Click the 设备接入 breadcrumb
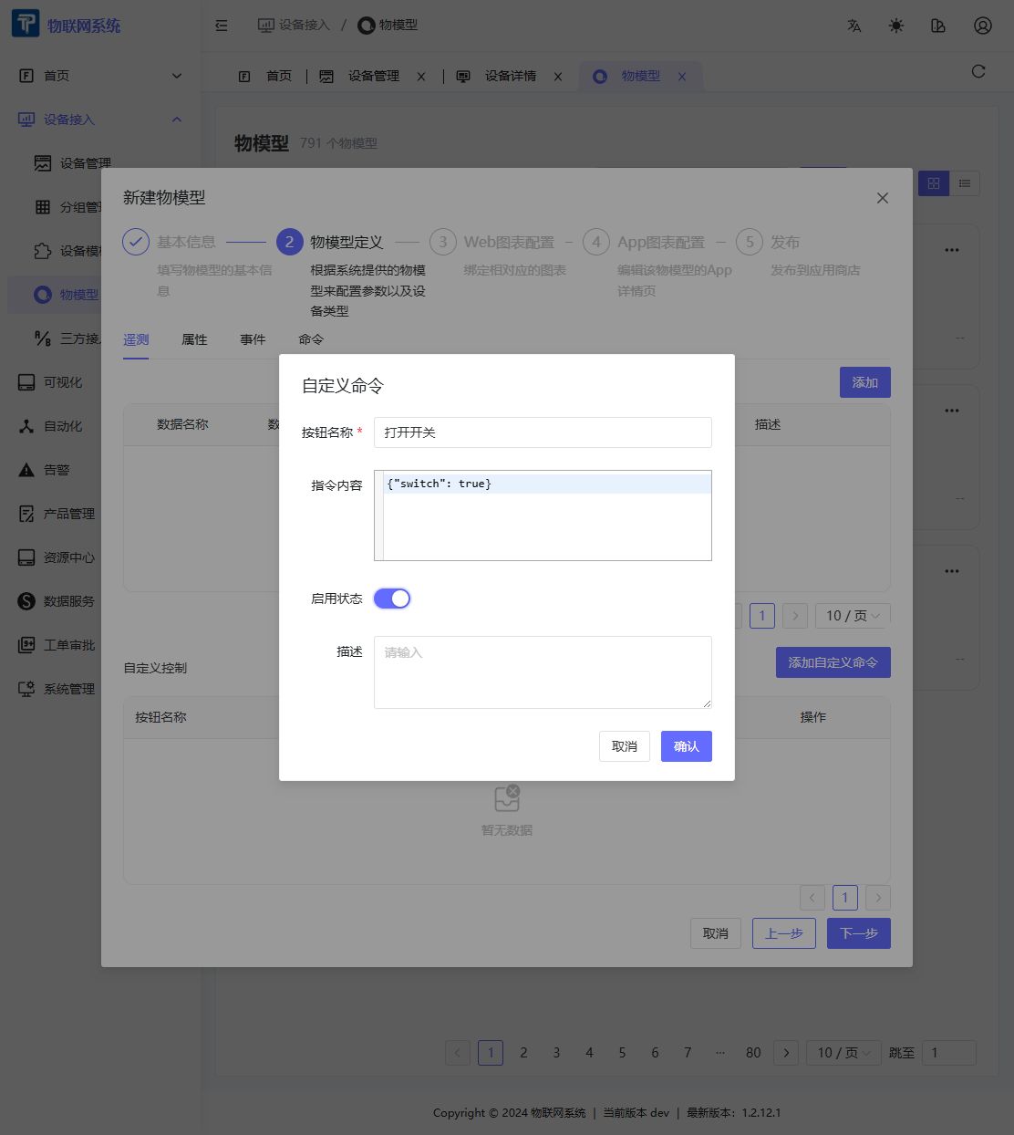The image size is (1014, 1135). pyautogui.click(x=294, y=26)
